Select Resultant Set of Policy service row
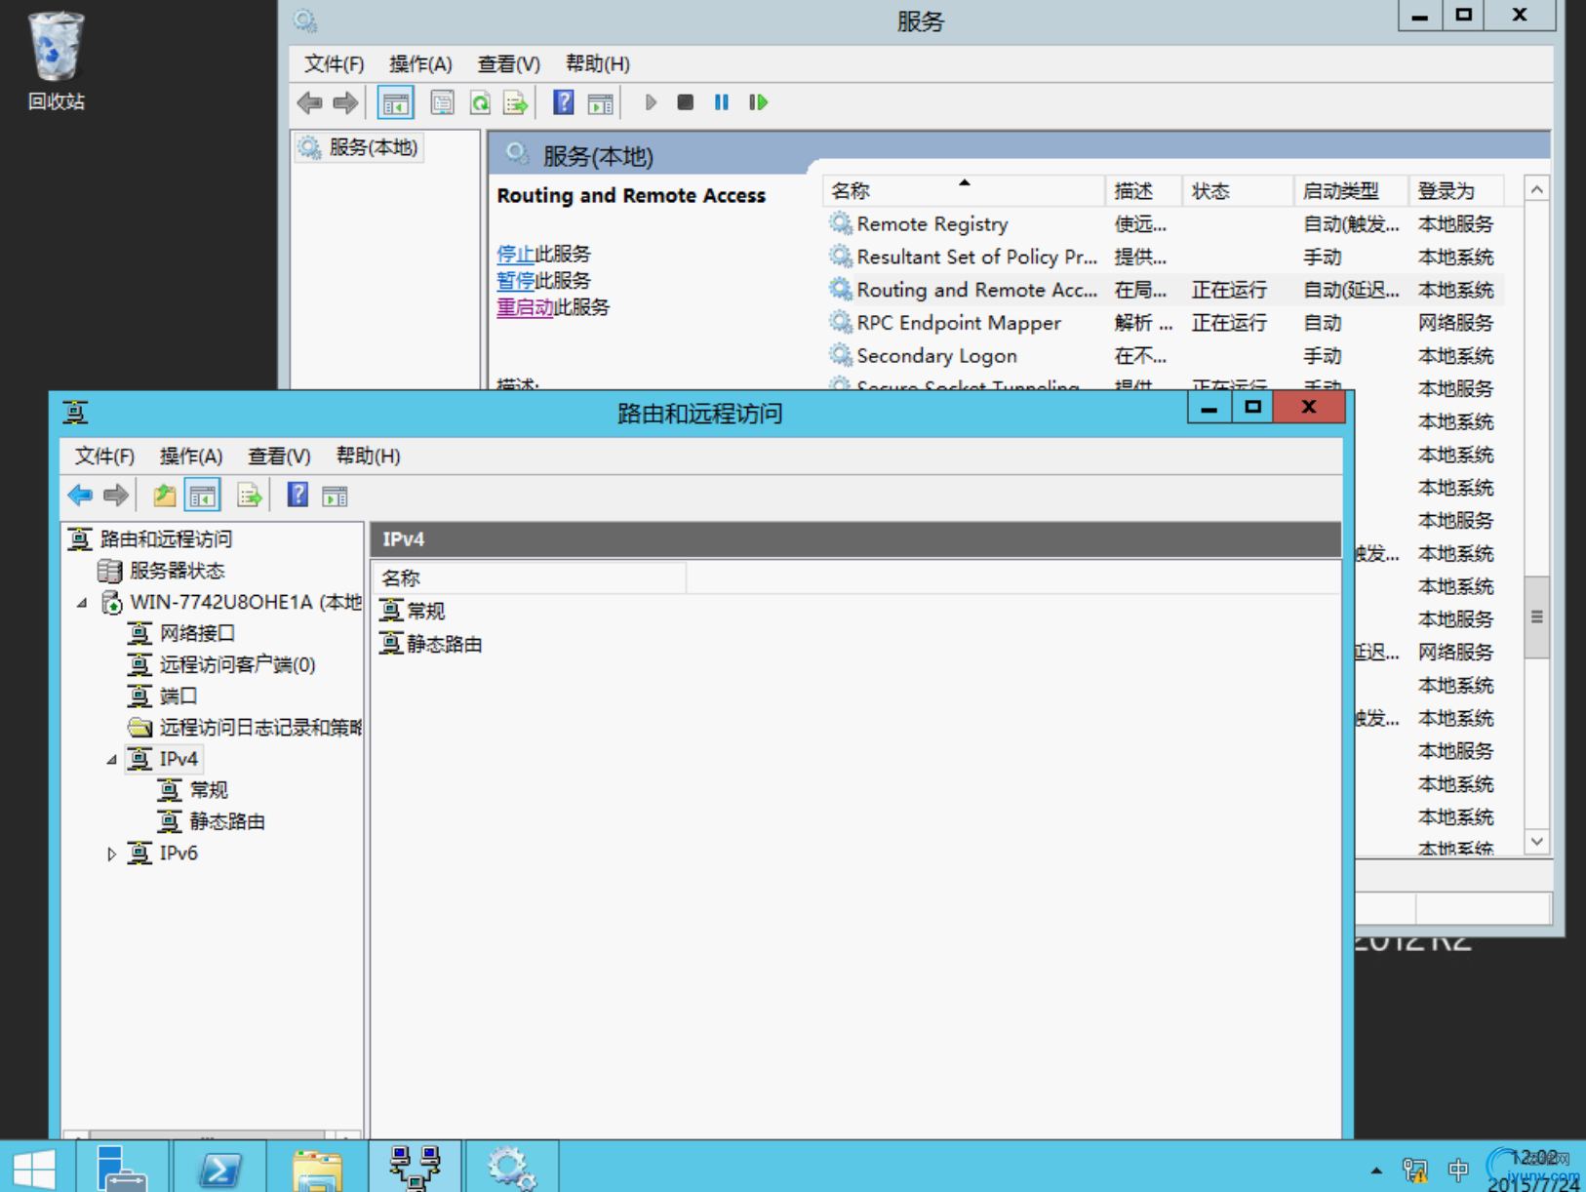 tap(1163, 257)
